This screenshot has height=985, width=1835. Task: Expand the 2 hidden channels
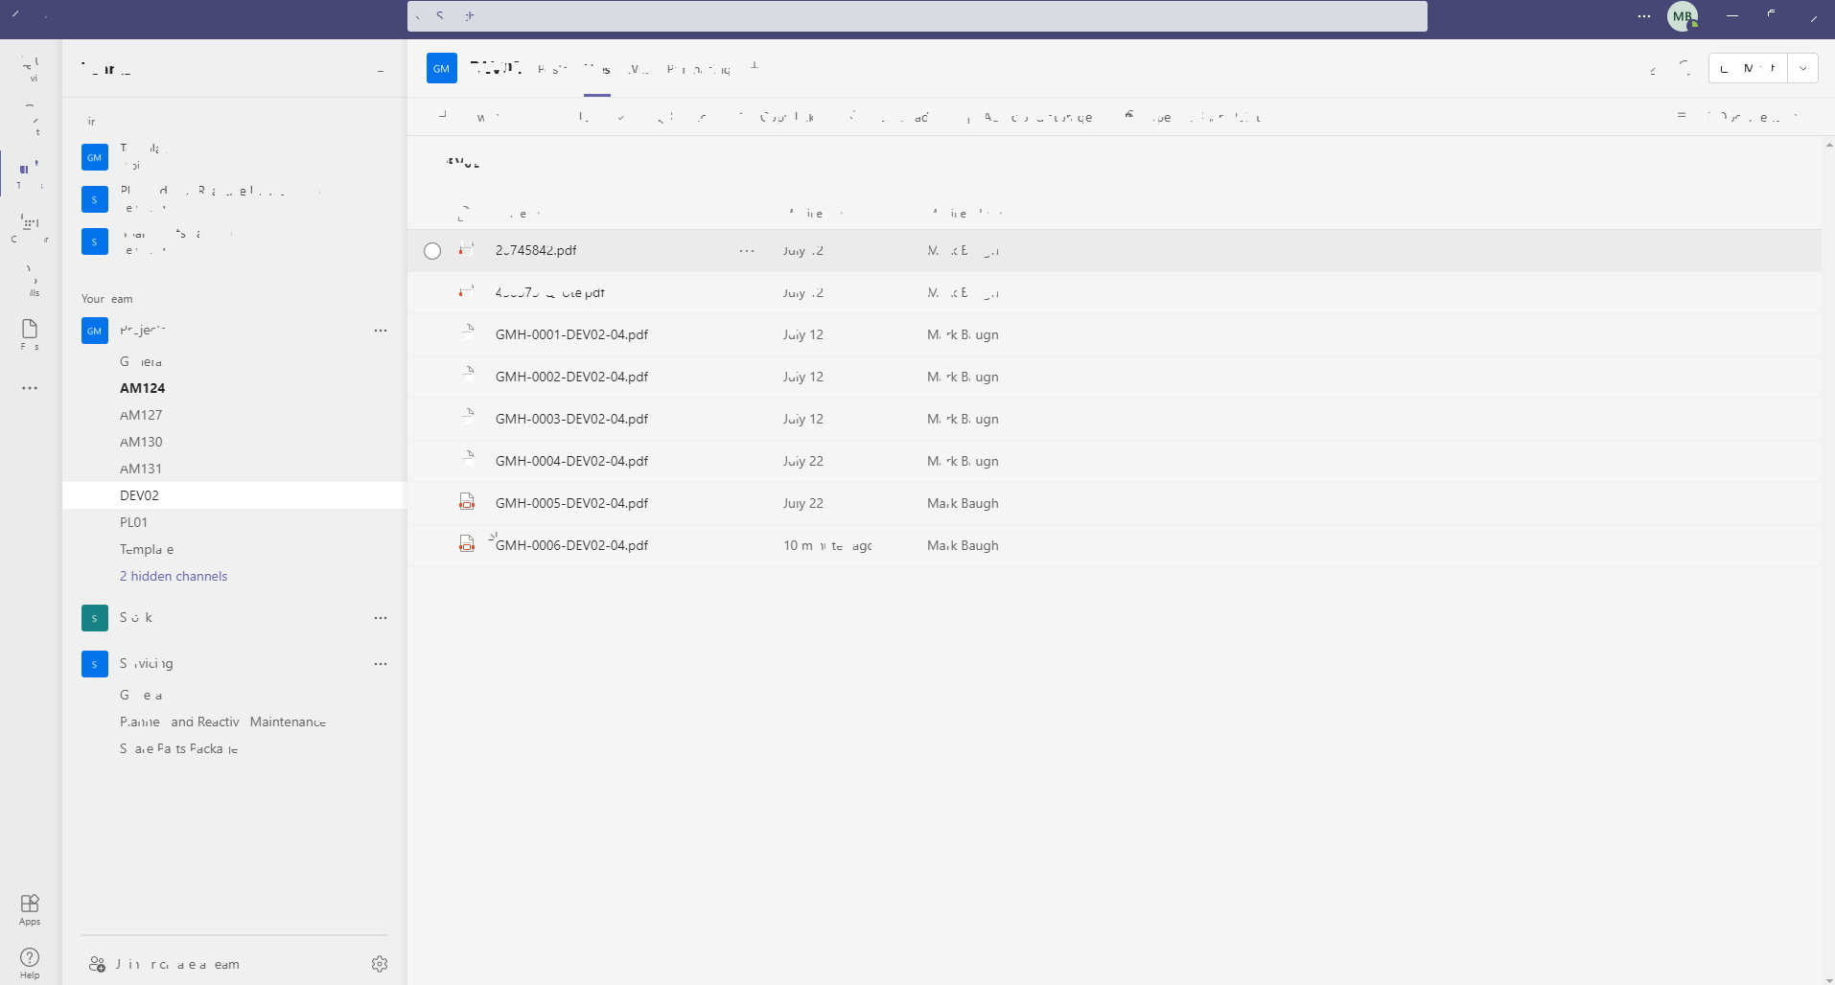pyautogui.click(x=173, y=576)
